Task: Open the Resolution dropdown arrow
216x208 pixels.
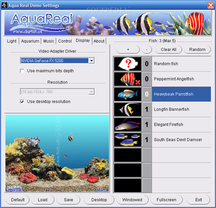Action: click(91, 92)
